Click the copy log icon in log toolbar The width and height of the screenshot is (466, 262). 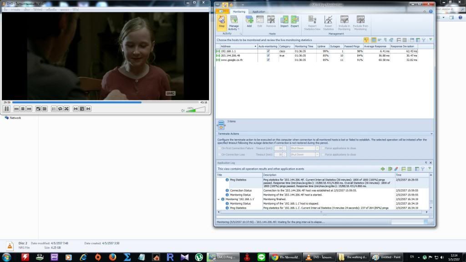click(390, 169)
